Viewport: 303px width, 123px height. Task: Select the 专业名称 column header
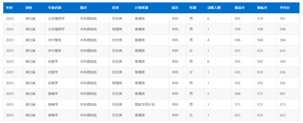[x=55, y=8]
